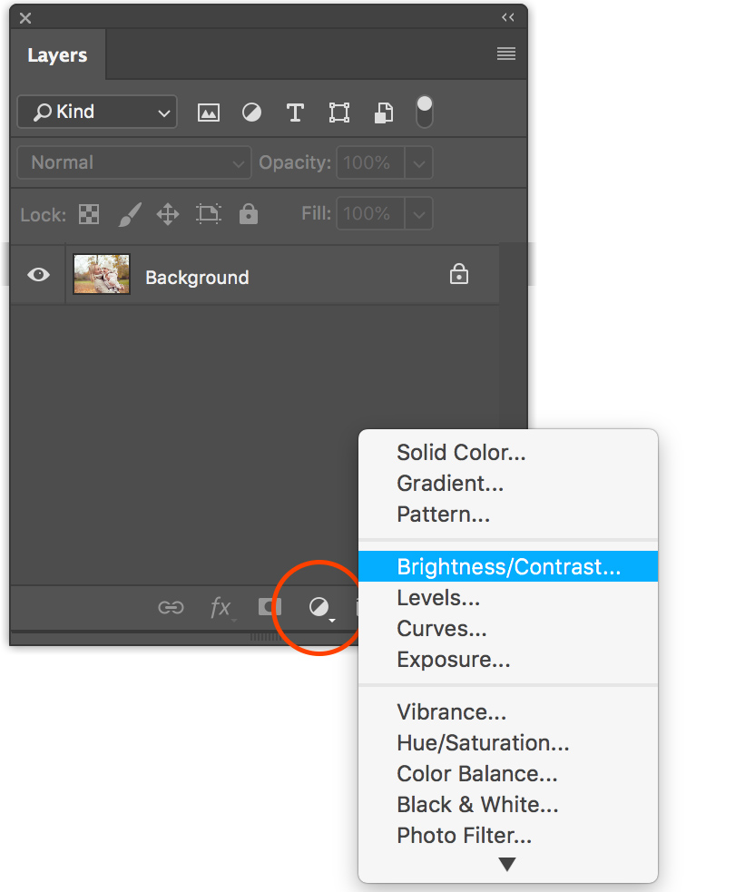Click the smart object filter icon
The width and height of the screenshot is (745, 892).
(384, 113)
